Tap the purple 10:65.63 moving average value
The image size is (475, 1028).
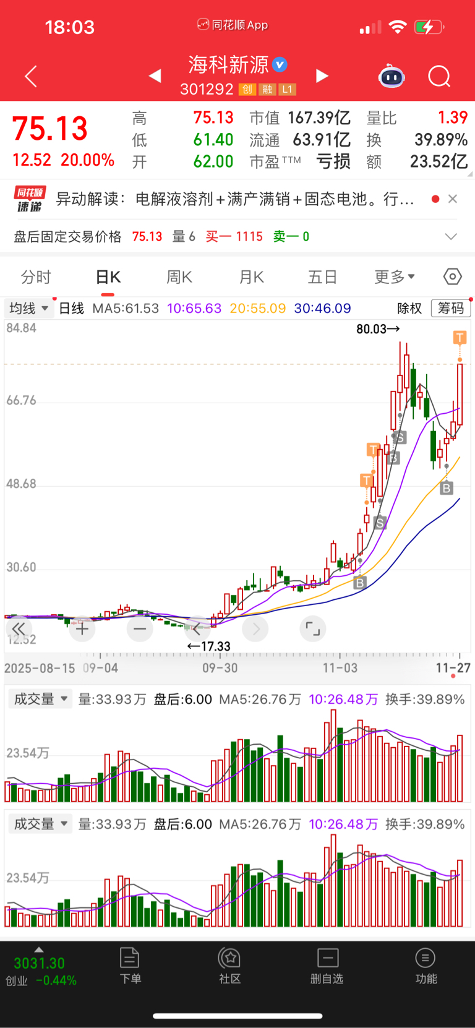pyautogui.click(x=194, y=308)
